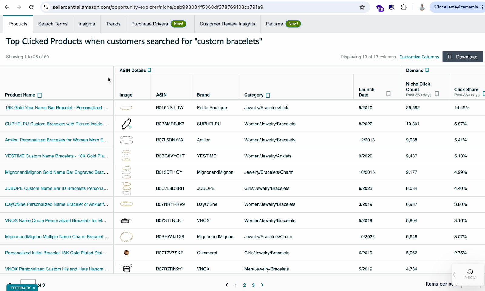
Task: Go back with the browser back arrow
Action: (7, 7)
